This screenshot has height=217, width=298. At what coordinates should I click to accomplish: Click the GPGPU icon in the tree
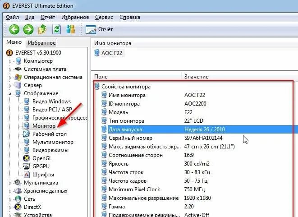click(x=27, y=166)
